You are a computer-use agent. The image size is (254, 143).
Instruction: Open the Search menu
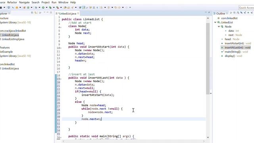[35, 2]
